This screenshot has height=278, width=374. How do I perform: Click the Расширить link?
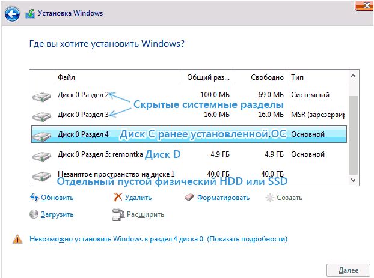coord(146,214)
